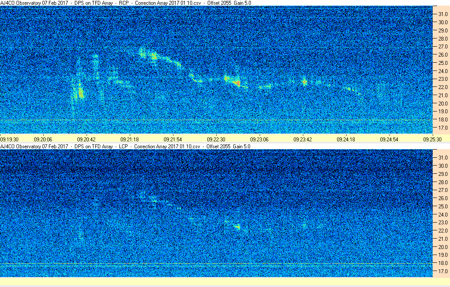450x287 pixels.
Task: Click 'Offset 2055' in the LCP panel title
Action: [219, 147]
